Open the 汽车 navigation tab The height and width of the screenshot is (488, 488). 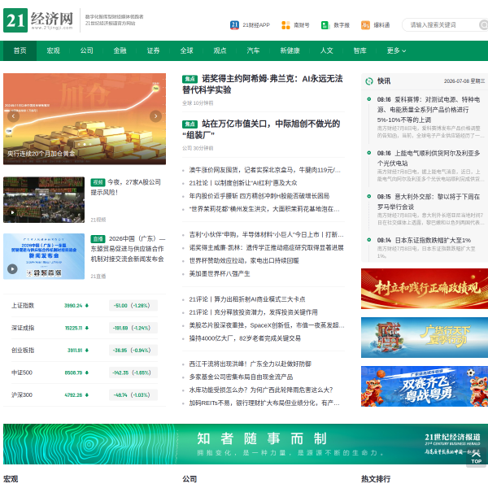tap(253, 50)
